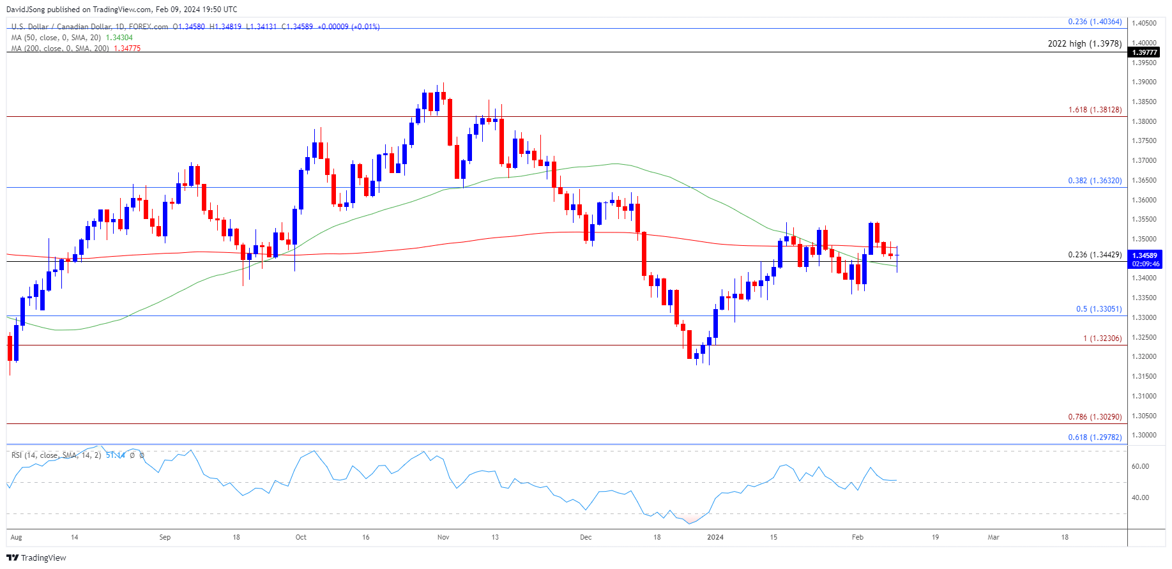This screenshot has width=1172, height=569.
Task: Click the Sep date on the time axis
Action: [165, 537]
